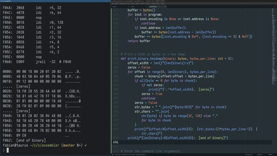The image size is (277, 156).
Task: Click the Python syntax selector in status bar
Action: pos(271,155)
